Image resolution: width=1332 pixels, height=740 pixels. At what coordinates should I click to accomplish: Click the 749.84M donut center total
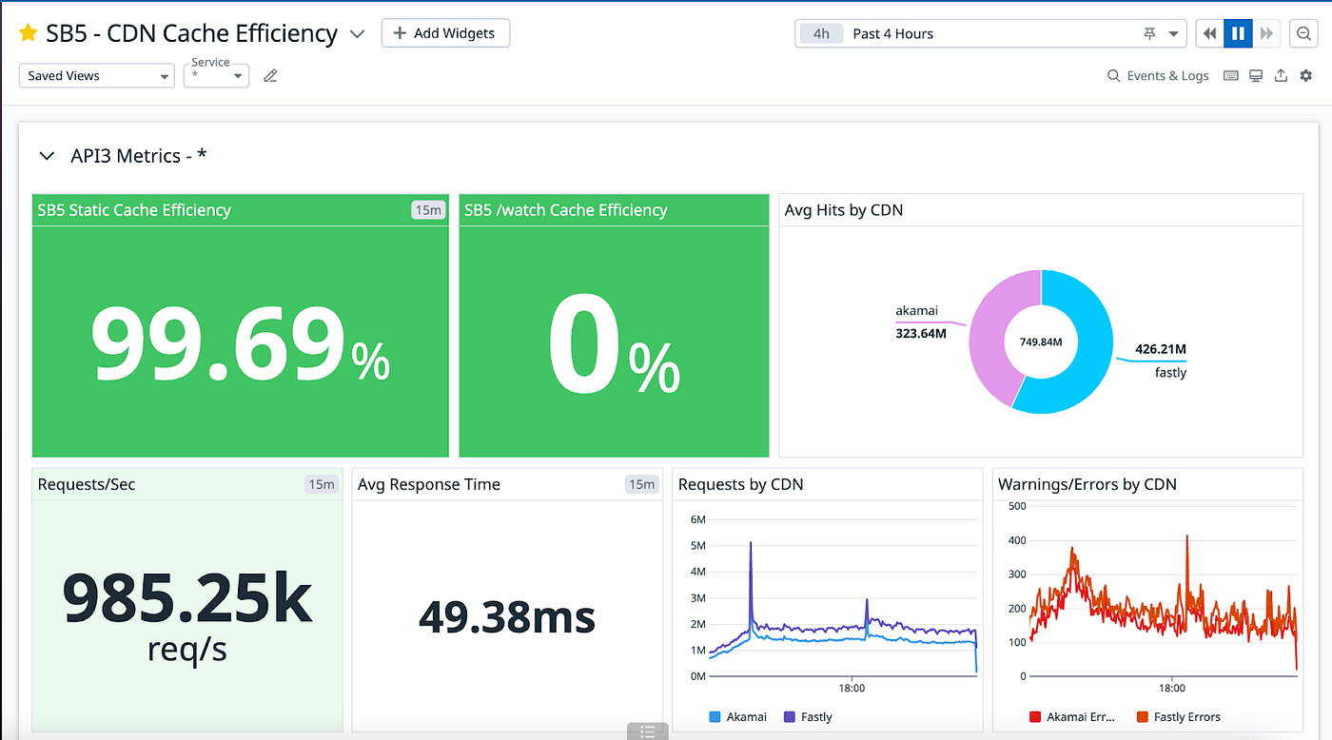coord(1041,341)
